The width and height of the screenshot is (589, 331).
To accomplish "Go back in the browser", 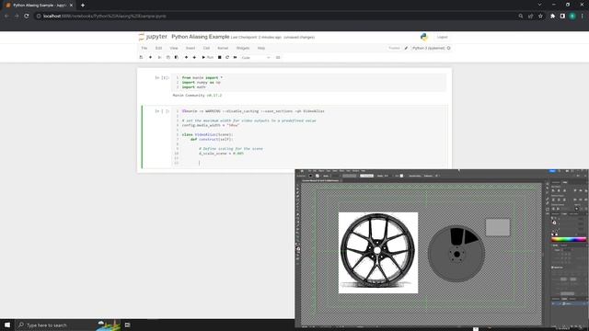I will [6, 17].
